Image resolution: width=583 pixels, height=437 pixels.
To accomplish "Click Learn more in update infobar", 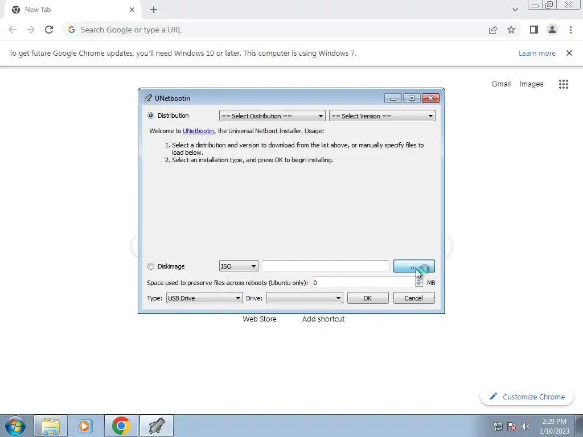I will pos(537,53).
